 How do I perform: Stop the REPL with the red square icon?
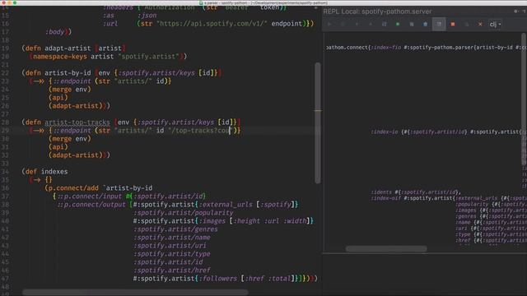[453, 24]
